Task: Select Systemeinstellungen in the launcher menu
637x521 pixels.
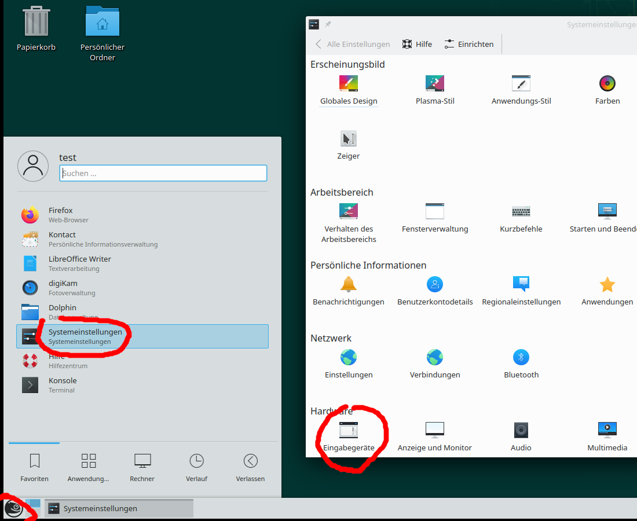Action: (x=142, y=336)
